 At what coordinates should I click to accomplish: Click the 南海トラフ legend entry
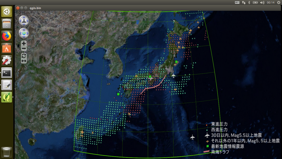coord(220,152)
